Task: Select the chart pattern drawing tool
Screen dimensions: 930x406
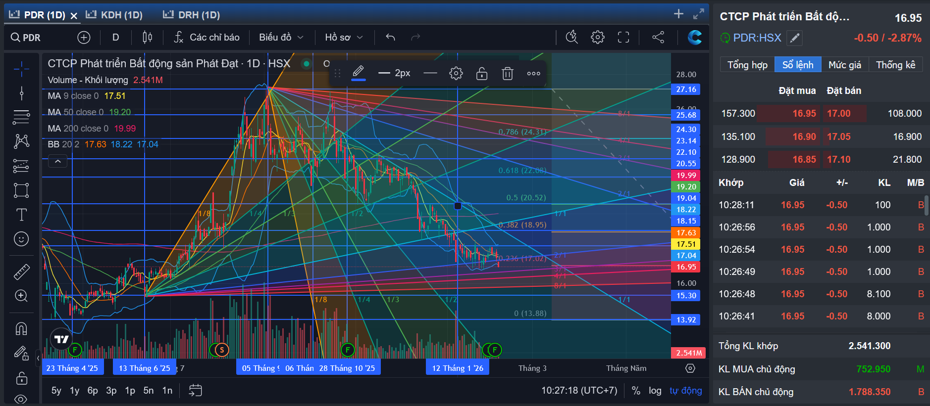Action: click(21, 141)
